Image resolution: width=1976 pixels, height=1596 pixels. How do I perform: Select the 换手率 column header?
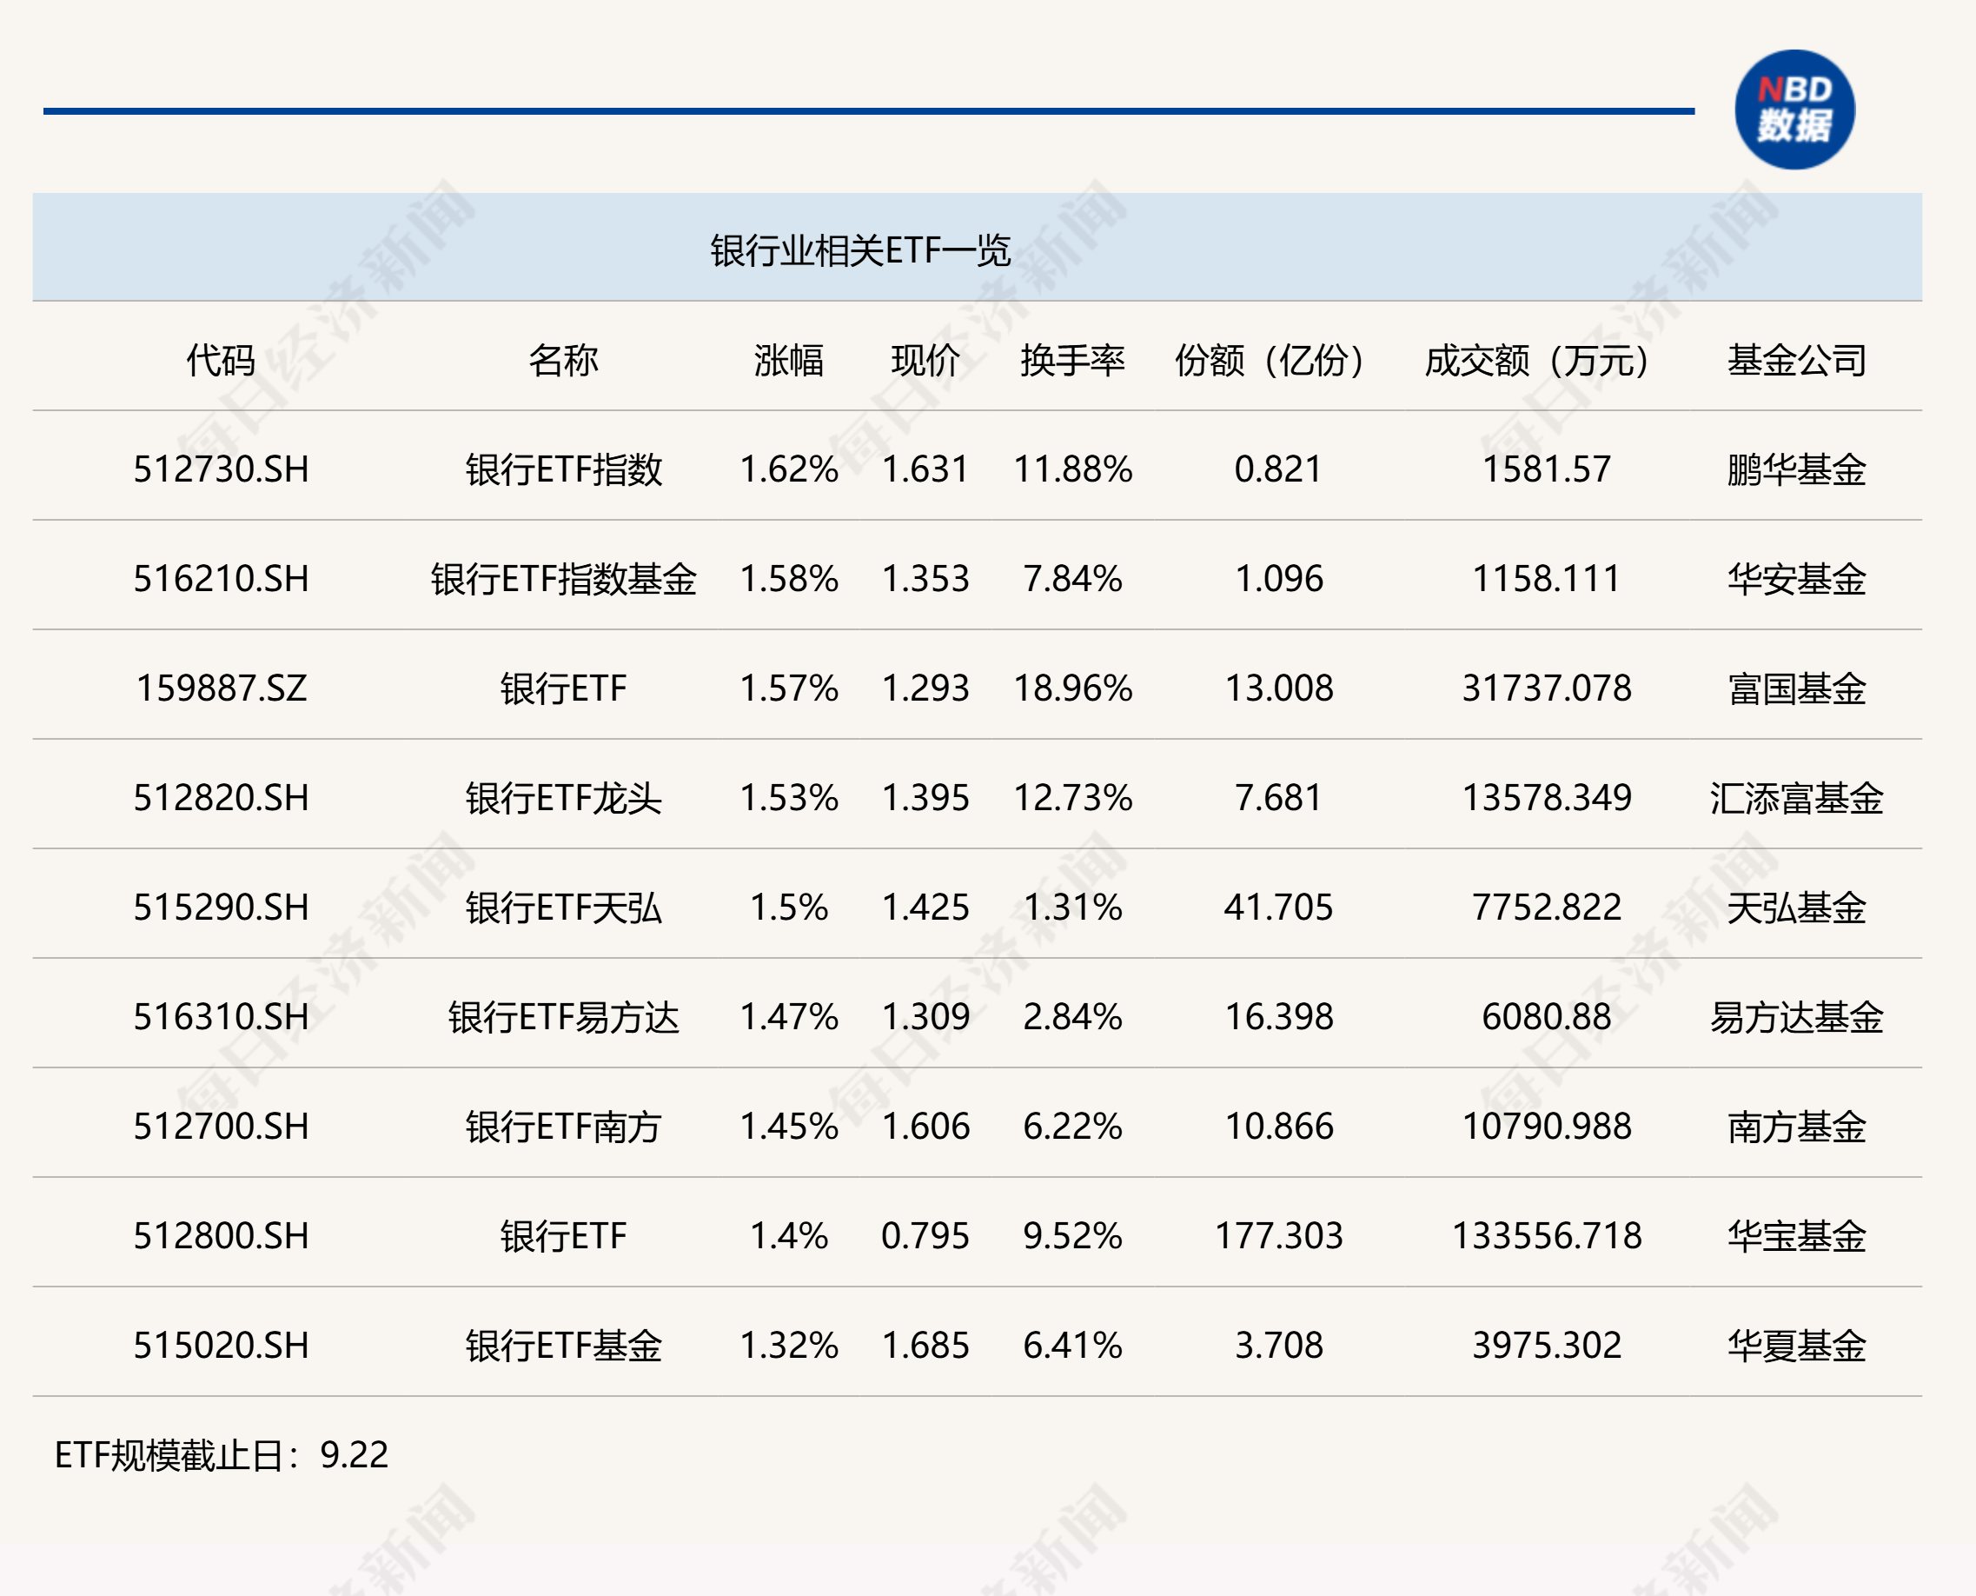[x=1071, y=360]
